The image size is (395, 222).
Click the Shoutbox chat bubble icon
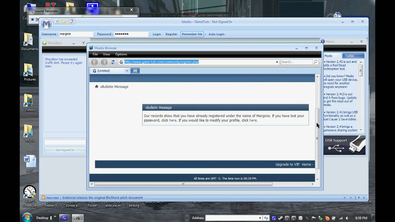tap(44, 43)
